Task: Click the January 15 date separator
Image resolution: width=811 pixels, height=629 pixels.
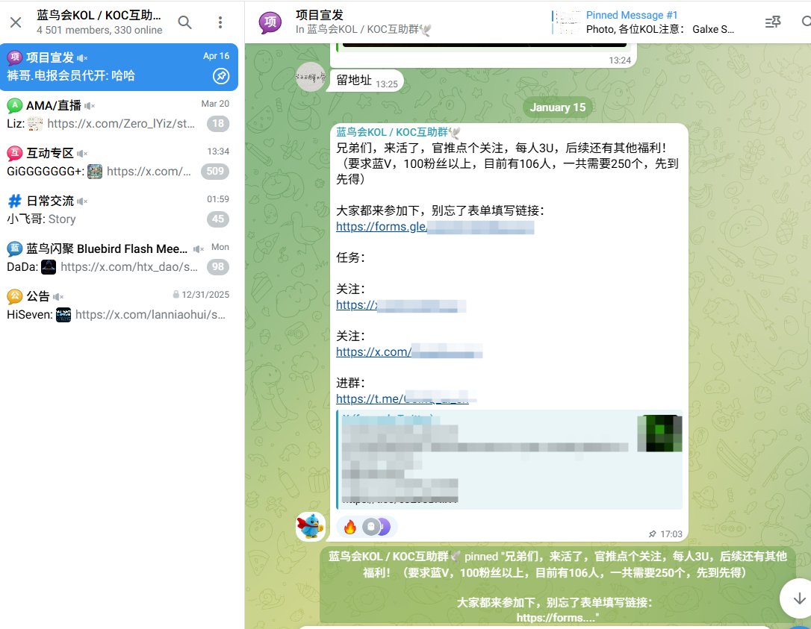Action: coord(558,107)
